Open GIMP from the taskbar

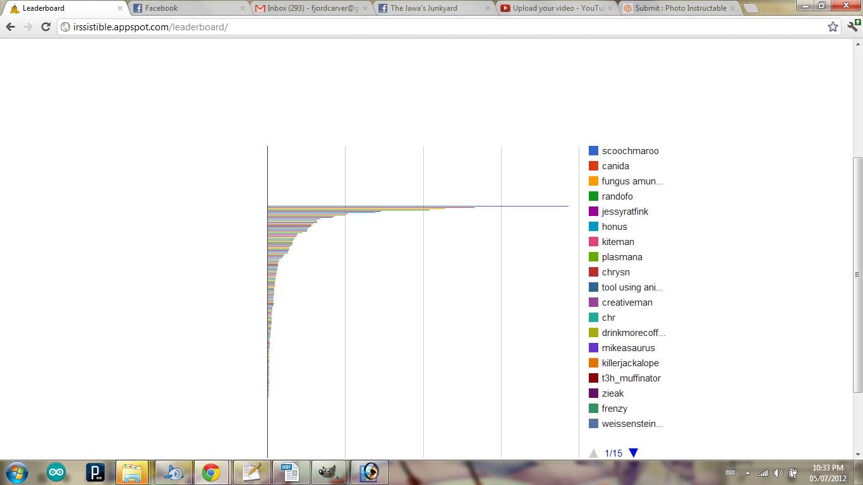pyautogui.click(x=329, y=472)
